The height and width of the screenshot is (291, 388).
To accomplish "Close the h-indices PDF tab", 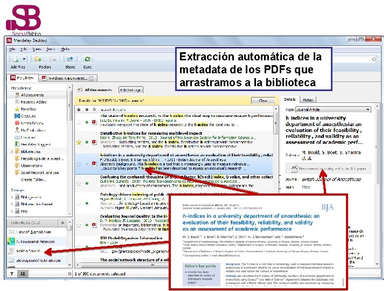I will (91, 79).
